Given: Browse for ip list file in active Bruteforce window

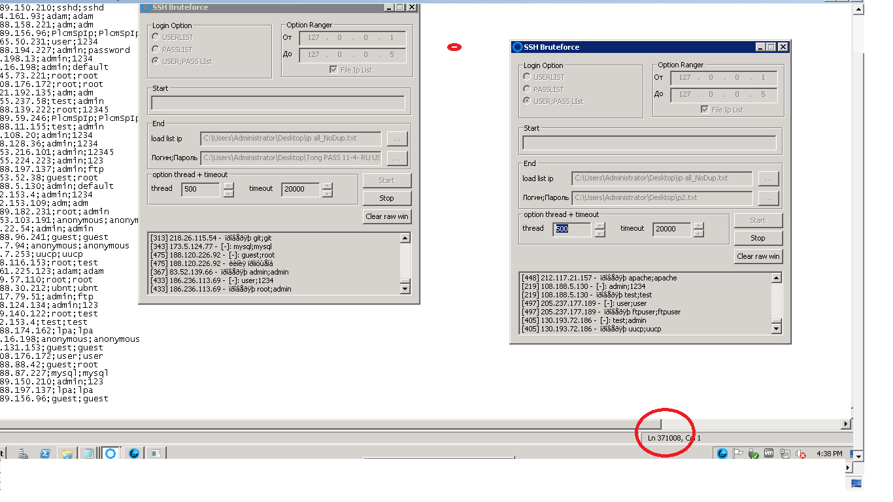Looking at the screenshot, I should [769, 178].
